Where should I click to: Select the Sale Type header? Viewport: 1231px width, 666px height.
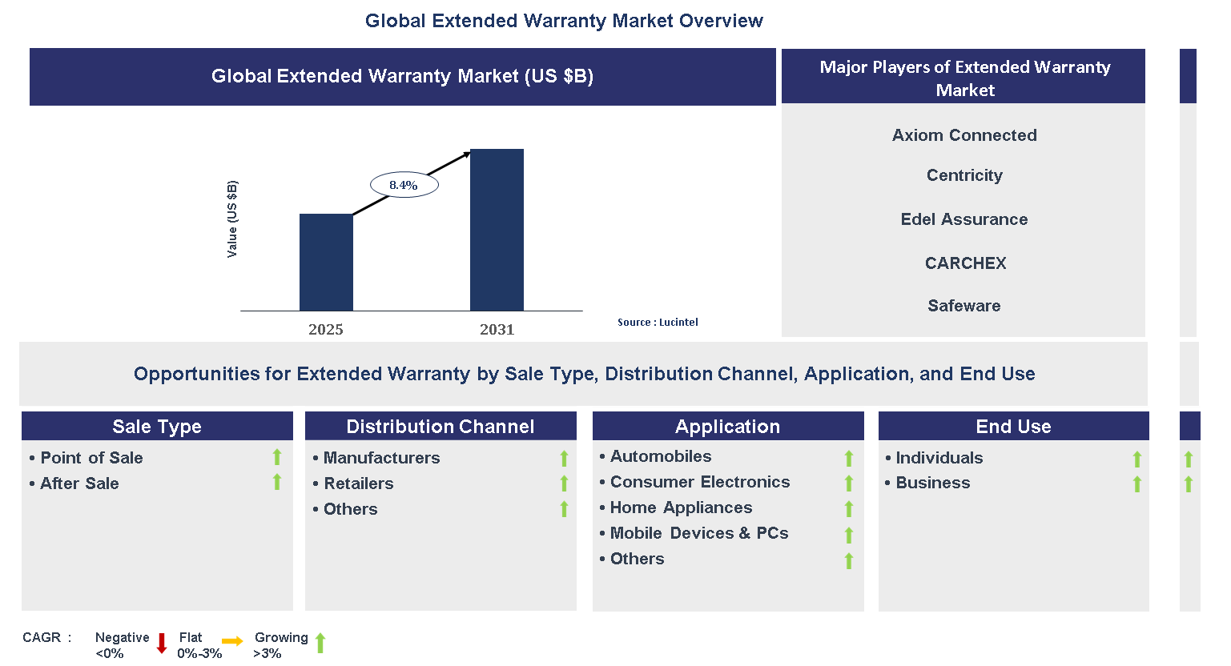(x=157, y=427)
